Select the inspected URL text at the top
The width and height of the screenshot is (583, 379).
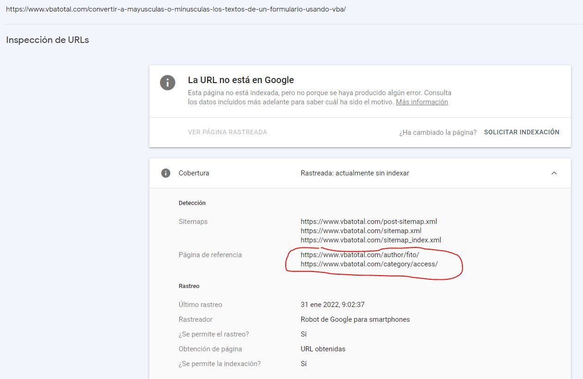176,9
